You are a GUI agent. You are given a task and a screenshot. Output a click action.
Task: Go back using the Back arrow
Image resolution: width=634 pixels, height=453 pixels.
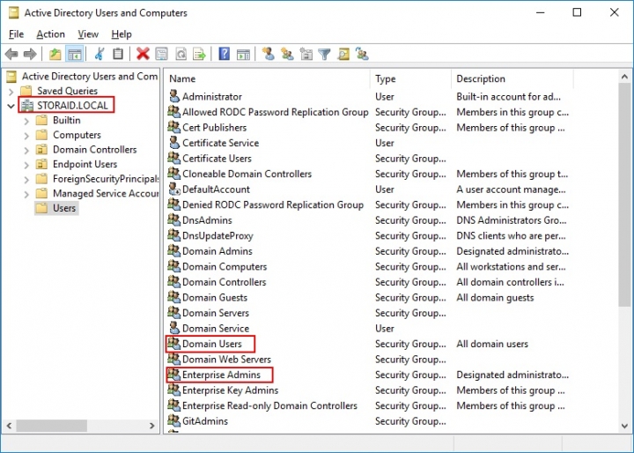coord(11,54)
